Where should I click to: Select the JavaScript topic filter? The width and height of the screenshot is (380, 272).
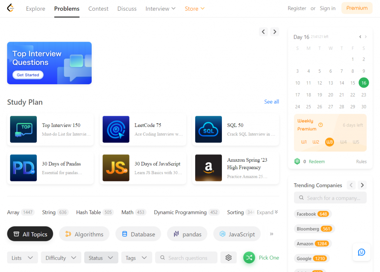click(x=237, y=234)
